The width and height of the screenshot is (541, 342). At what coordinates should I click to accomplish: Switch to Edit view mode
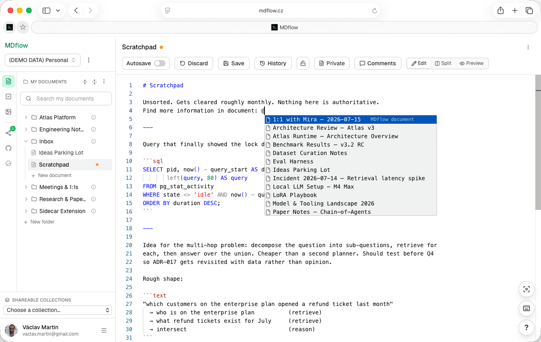click(x=419, y=63)
